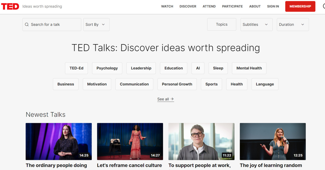Open 'Let's reframe cancel culture' talk title
Screen dimensions: 325x170
point(129,165)
